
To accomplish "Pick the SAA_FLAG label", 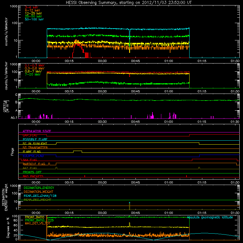I will 30,160.
